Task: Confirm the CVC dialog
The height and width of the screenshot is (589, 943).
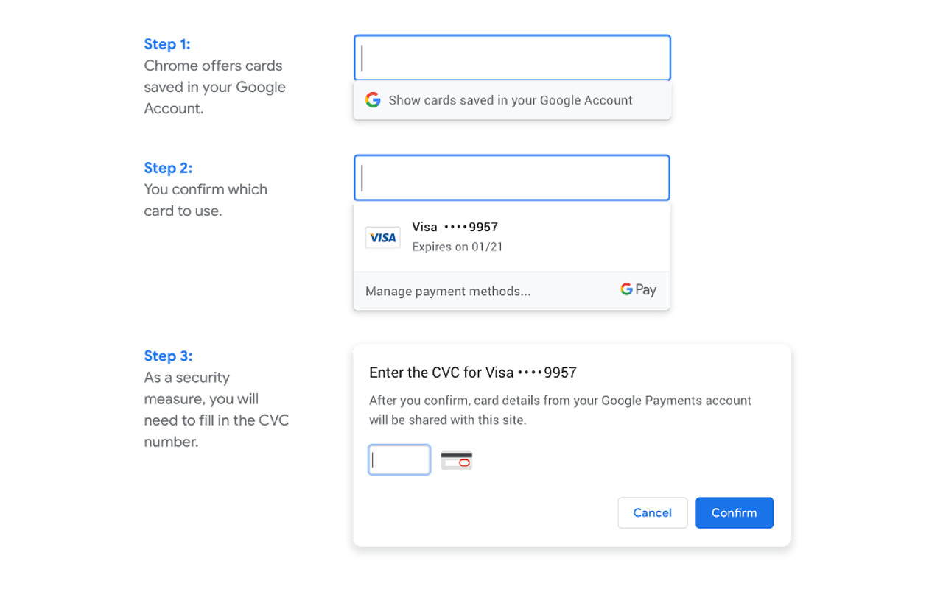Action: pos(735,512)
